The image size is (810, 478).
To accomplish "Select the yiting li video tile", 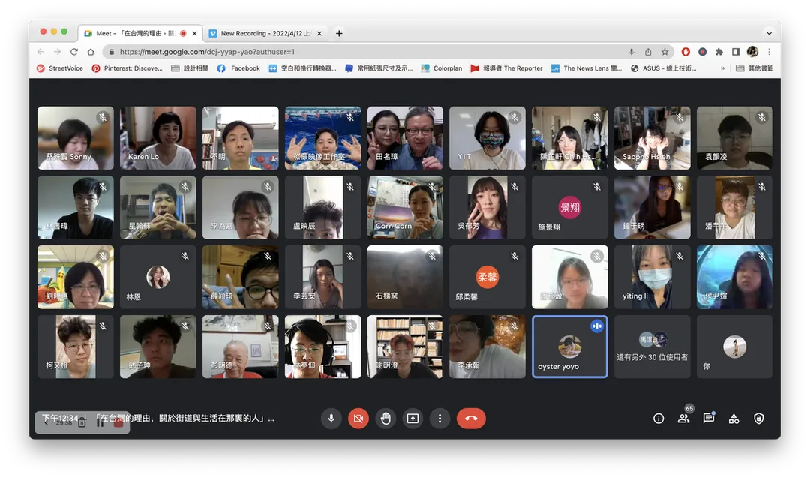I will pos(652,277).
